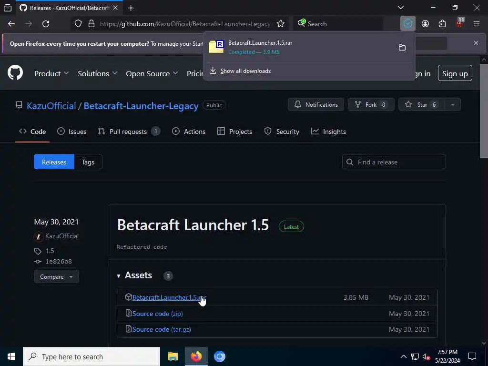Open Betacraft-Launcher-Legacy repository link
The height and width of the screenshot is (366, 488).
click(x=141, y=106)
